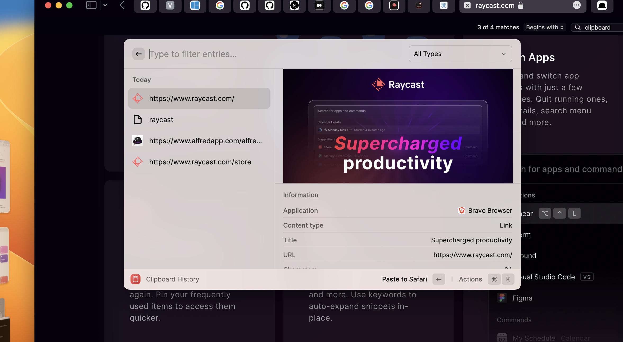Click the document icon beside 'raycast' entry
This screenshot has height=342, width=623.
click(137, 119)
